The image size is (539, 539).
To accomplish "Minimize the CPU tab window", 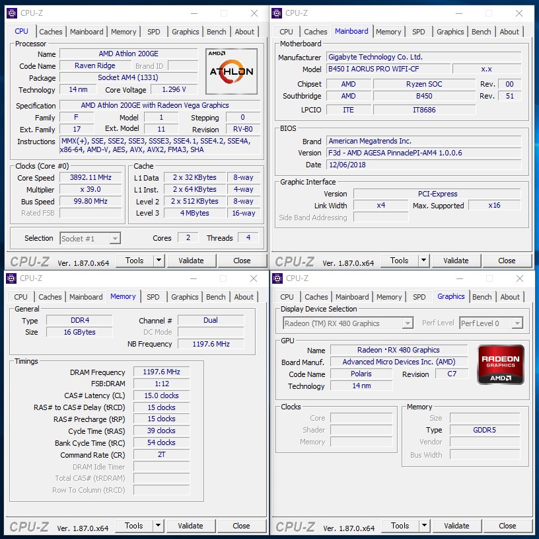I will point(194,13).
